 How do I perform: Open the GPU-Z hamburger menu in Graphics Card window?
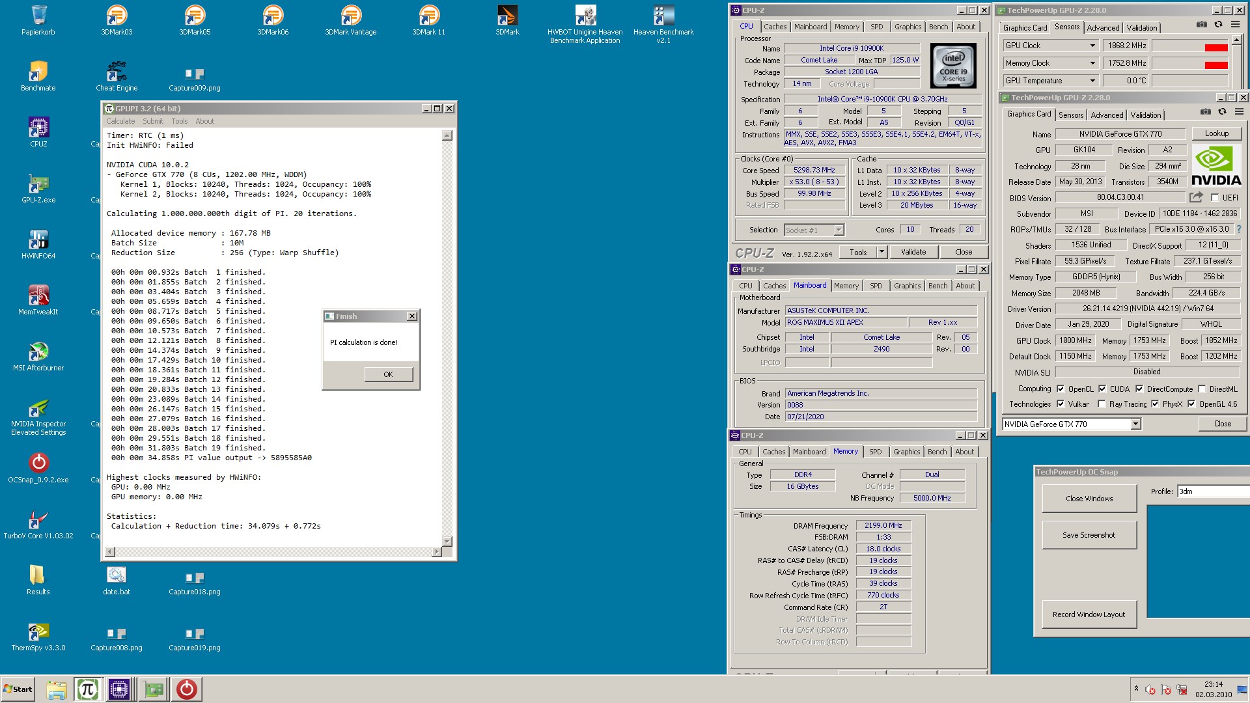1239,112
